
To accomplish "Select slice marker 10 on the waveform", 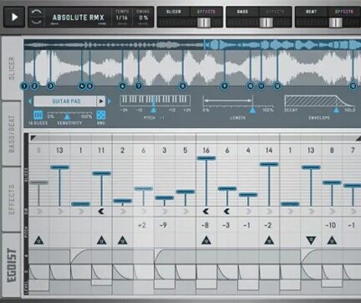I will pyautogui.click(x=251, y=86).
